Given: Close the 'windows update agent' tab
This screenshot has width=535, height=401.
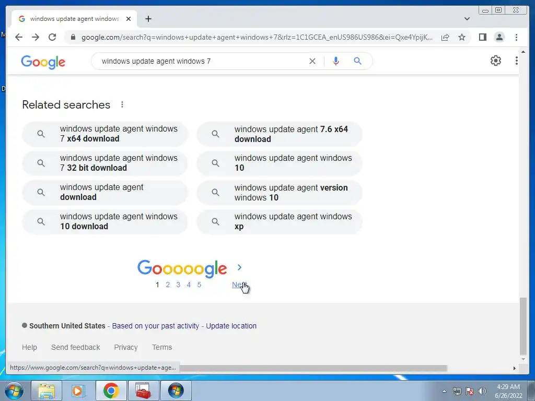Looking at the screenshot, I should click(x=129, y=19).
